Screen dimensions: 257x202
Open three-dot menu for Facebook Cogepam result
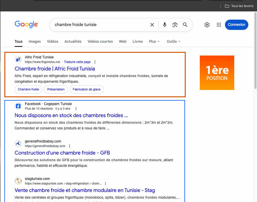[76, 109]
